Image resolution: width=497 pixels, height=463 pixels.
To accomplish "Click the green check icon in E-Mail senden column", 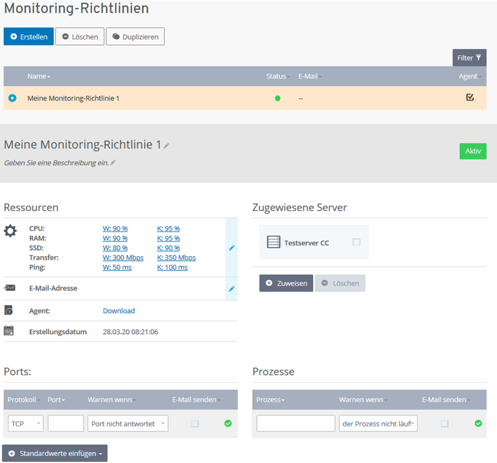I will (x=228, y=423).
